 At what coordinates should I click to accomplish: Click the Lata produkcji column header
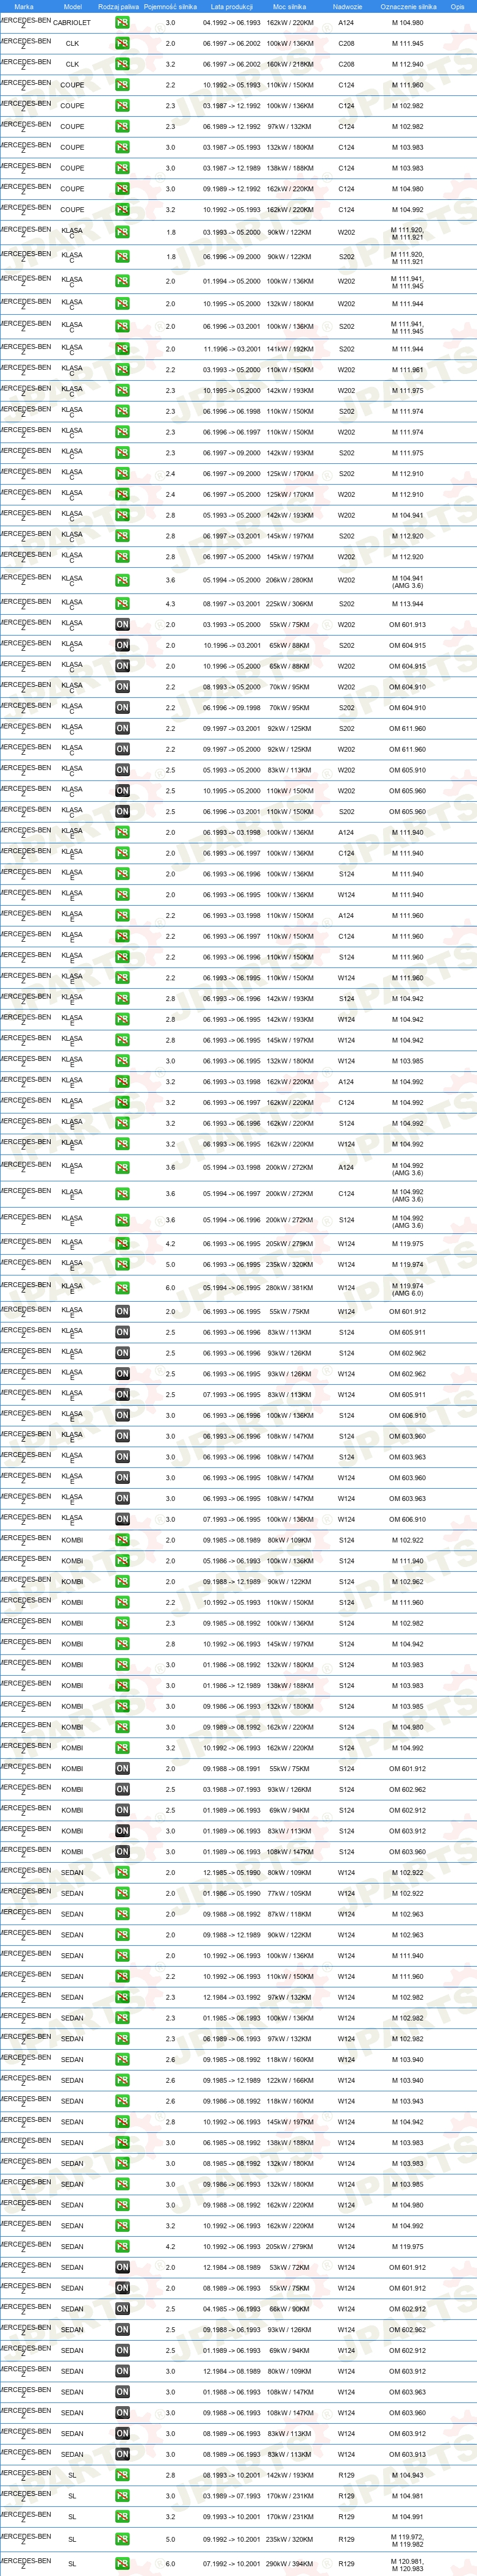click(232, 6)
